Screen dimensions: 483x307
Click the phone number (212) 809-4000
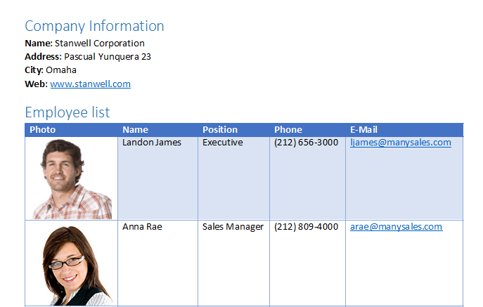coord(306,227)
